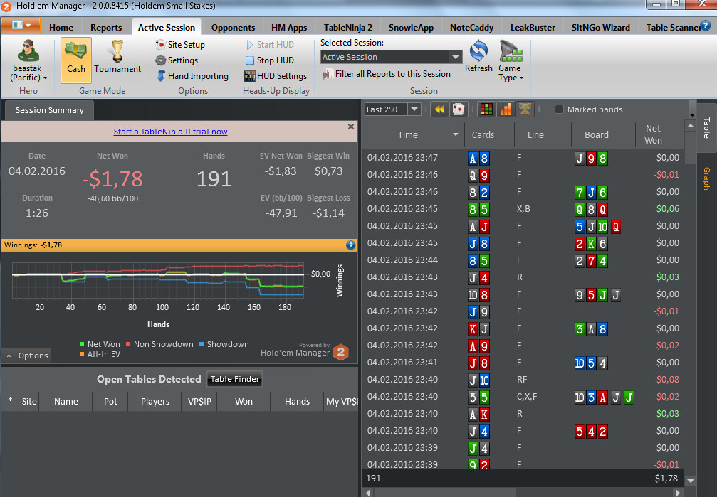
Task: Click the playing cards toolbar icon
Action: [459, 109]
